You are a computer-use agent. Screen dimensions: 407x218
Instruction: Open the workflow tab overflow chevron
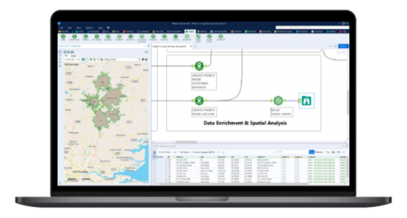tap(196, 46)
